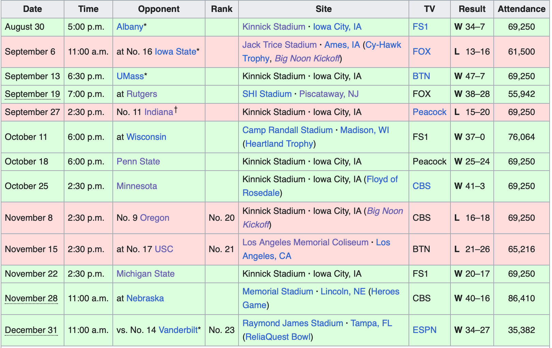
Task: Select the 76,064 attendance value
Action: click(522, 137)
